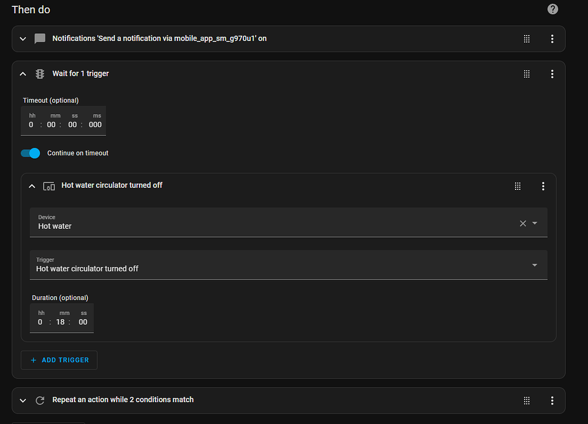The width and height of the screenshot is (588, 424).
Task: Click the drag handle on the Hot water trigger
Action: click(x=517, y=186)
